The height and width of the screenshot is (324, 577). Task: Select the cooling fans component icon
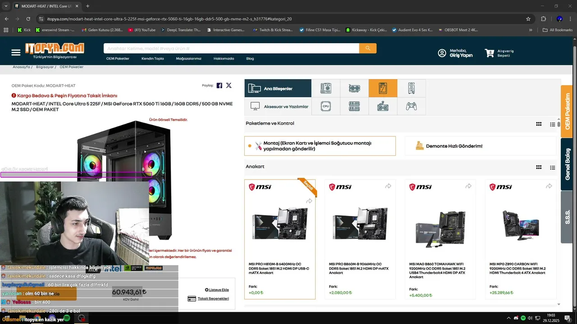tap(383, 107)
